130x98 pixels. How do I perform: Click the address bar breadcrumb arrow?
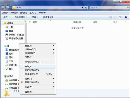[17, 7]
